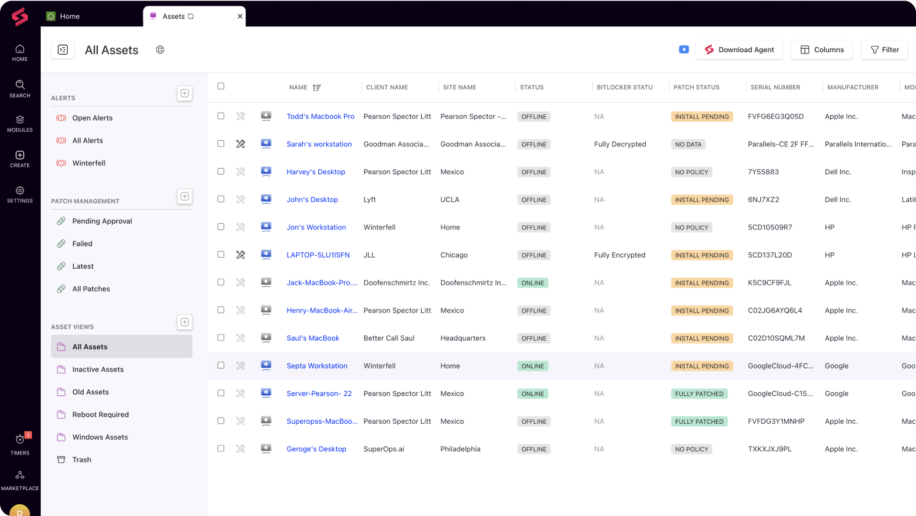916x516 pixels.
Task: Click the globe icon next to All Assets
Action: click(160, 50)
